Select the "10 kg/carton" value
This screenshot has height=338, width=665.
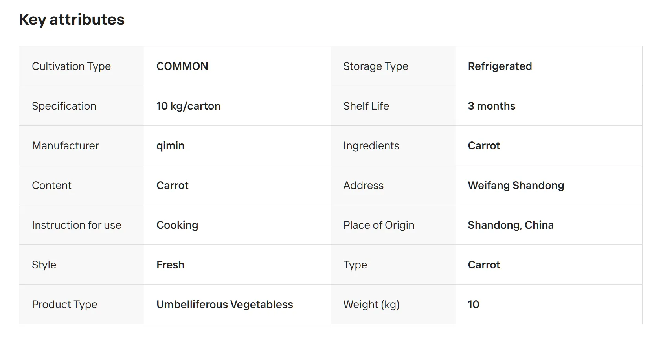coord(188,106)
